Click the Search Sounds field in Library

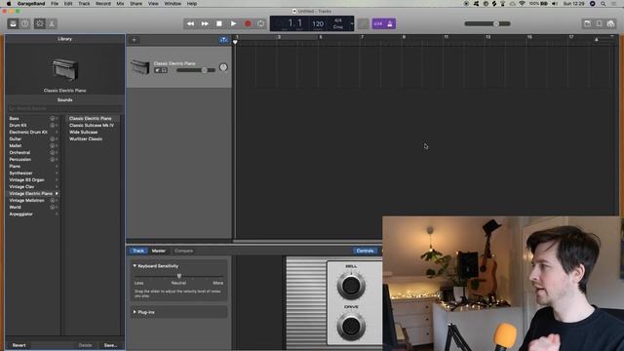(65, 108)
